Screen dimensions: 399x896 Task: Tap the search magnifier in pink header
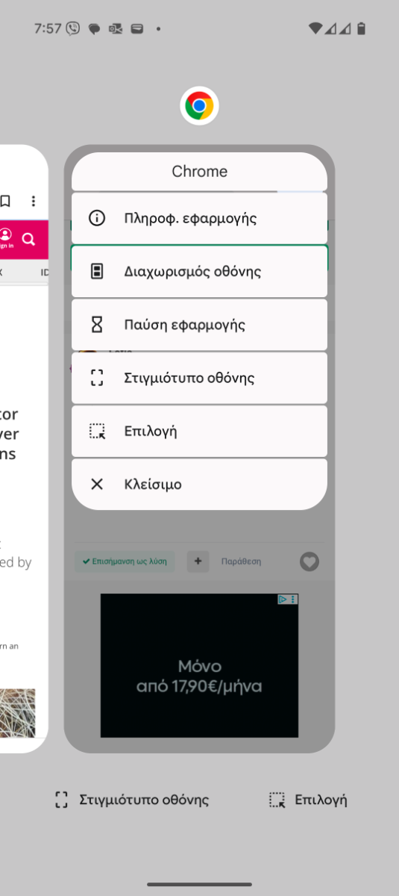[28, 239]
